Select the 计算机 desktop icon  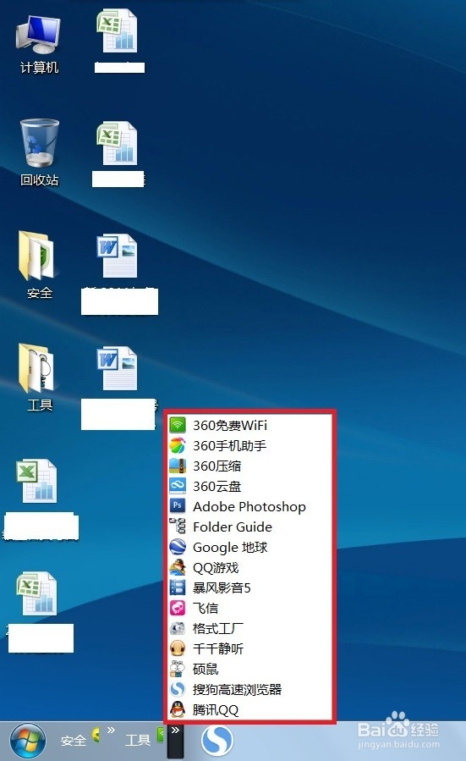(39, 45)
